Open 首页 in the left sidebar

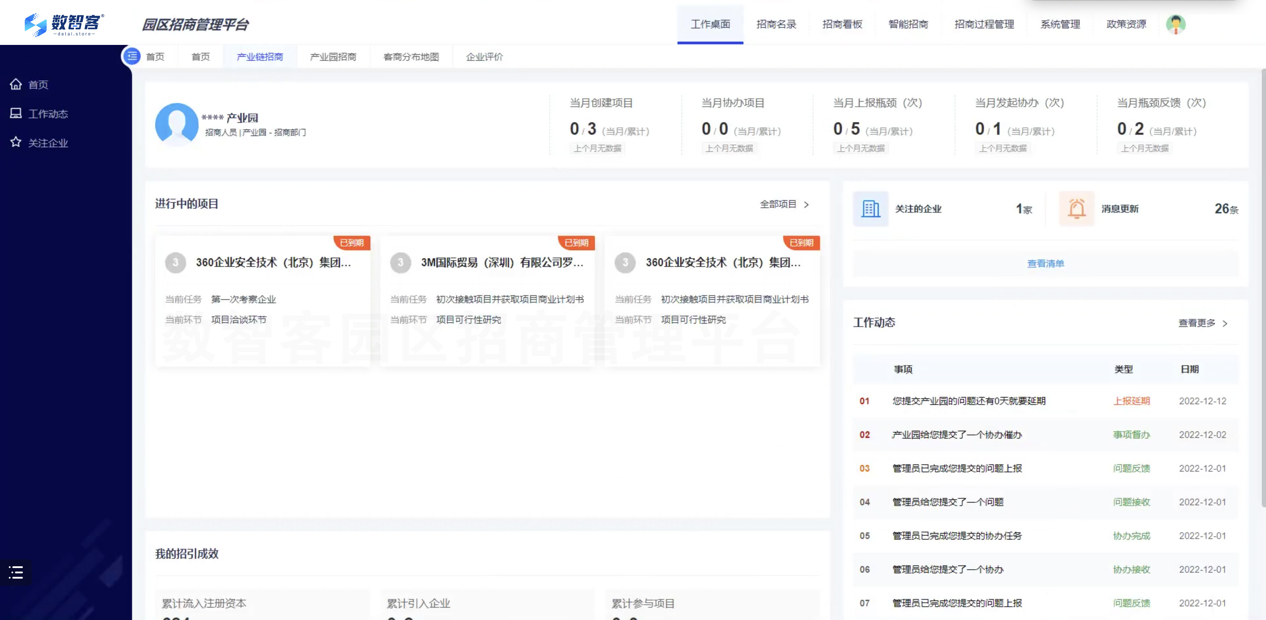pos(38,85)
